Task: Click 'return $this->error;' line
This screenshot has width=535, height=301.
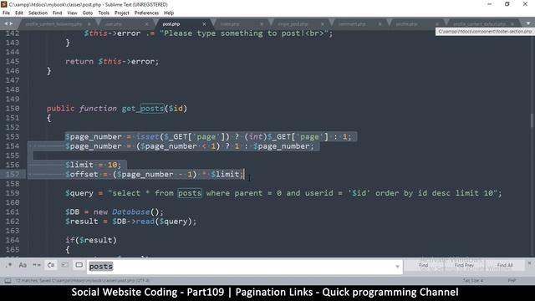Action: point(112,62)
